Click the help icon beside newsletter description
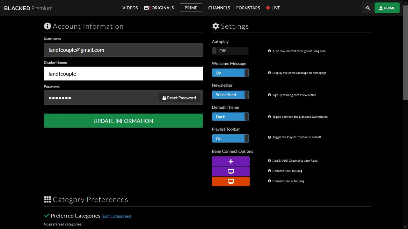Viewport: 408px width, 229px height. (x=269, y=95)
